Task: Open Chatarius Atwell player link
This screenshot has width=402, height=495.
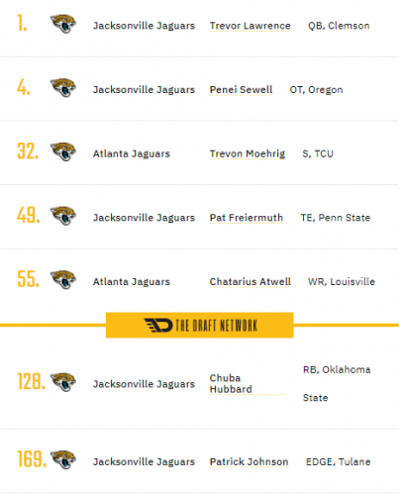Action: 251,282
